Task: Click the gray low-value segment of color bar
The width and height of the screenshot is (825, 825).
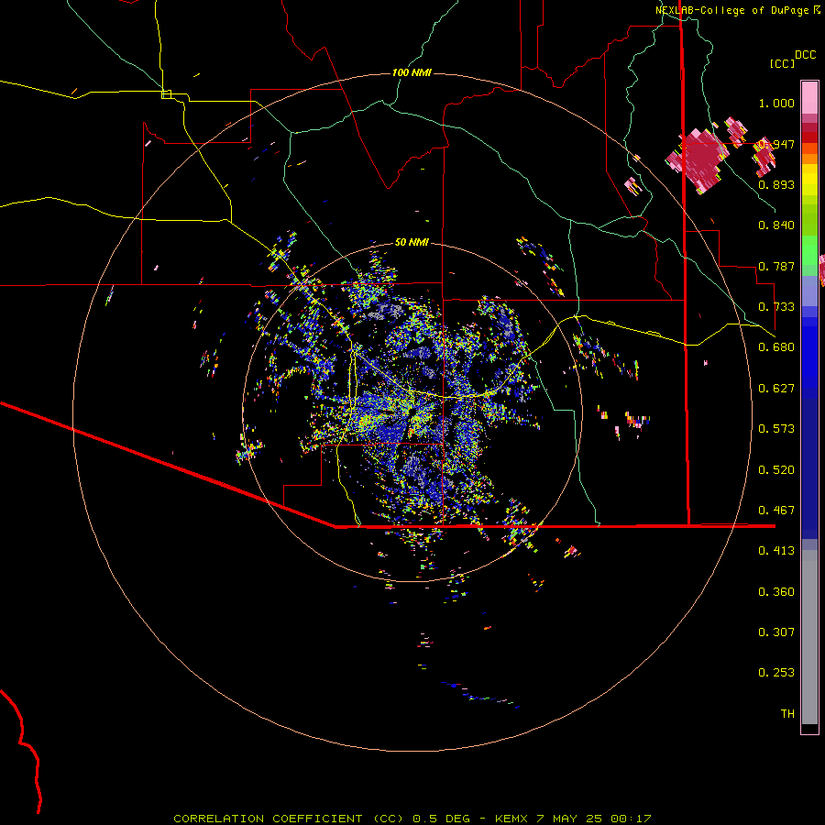Action: 809,637
